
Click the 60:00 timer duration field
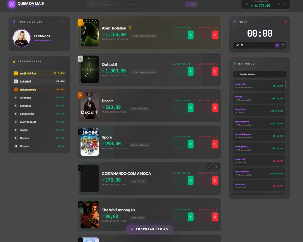pos(254,45)
